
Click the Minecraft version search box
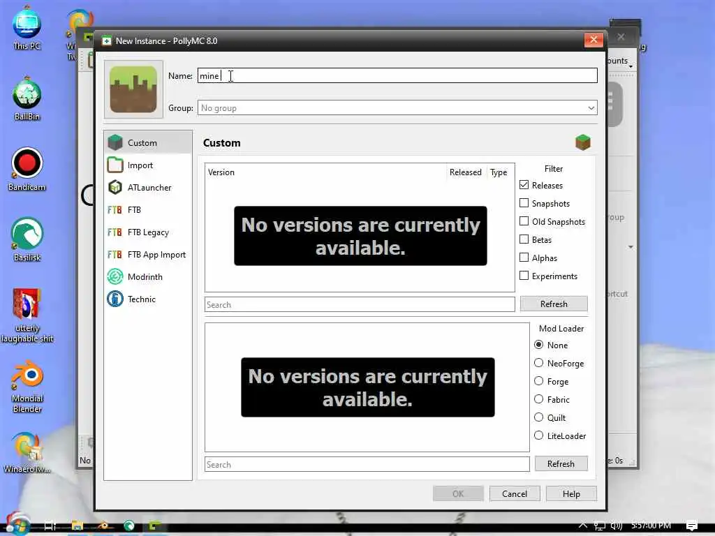(x=360, y=304)
